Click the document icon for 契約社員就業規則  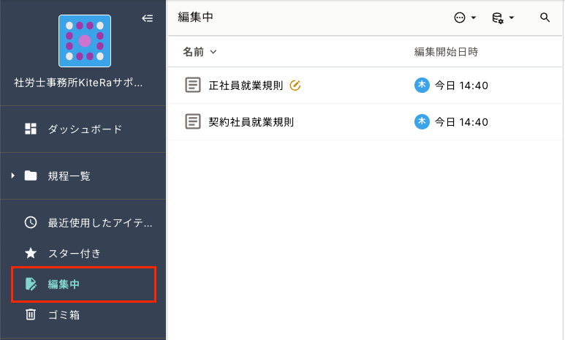point(193,121)
